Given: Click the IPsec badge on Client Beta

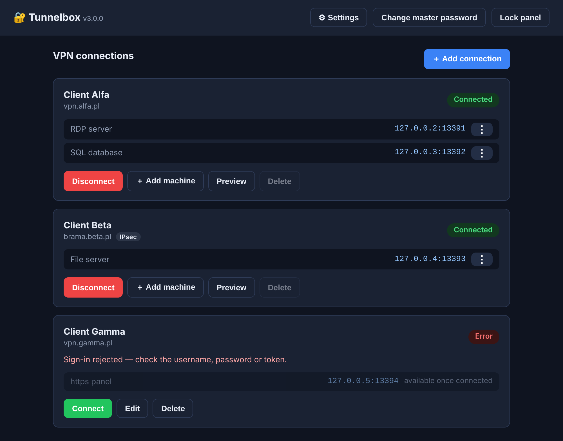Looking at the screenshot, I should point(128,237).
